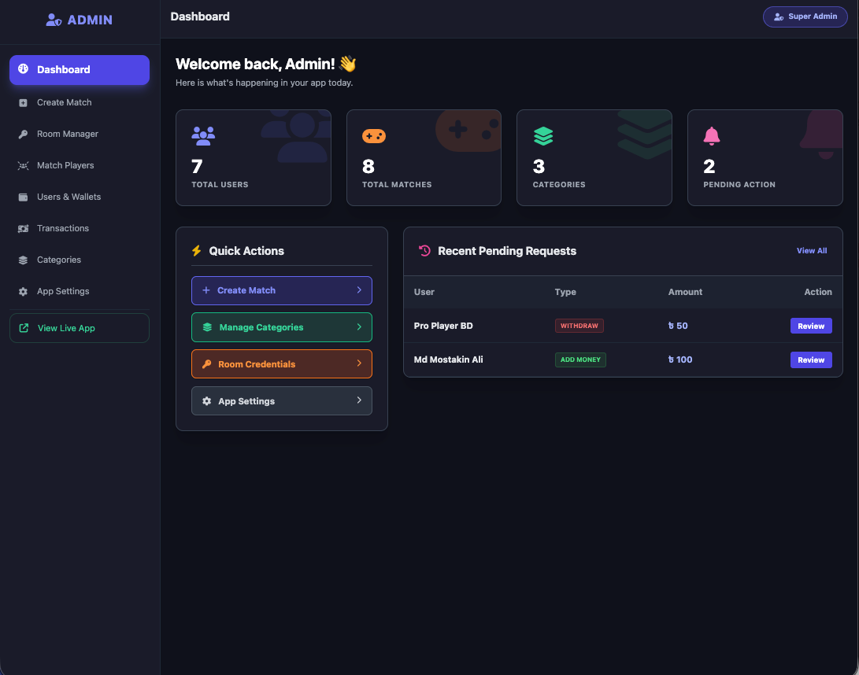Click the key icon on Room Credentials quick action
Image resolution: width=859 pixels, height=675 pixels.
tap(206, 364)
